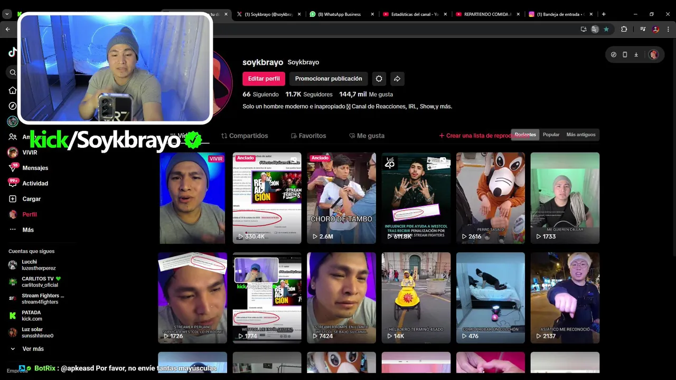This screenshot has height=380, width=676.
Task: Open Stream Fighters followed account
Action: tap(37, 299)
